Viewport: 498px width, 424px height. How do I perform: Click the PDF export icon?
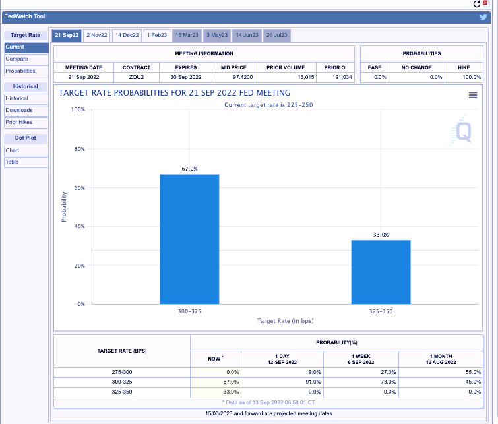[487, 4]
